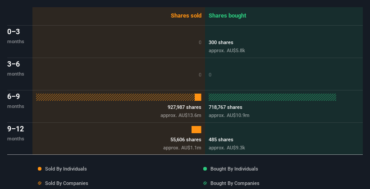Click the 718,767 shares bought value
Viewport: 370px width, 189px height.
coord(225,108)
